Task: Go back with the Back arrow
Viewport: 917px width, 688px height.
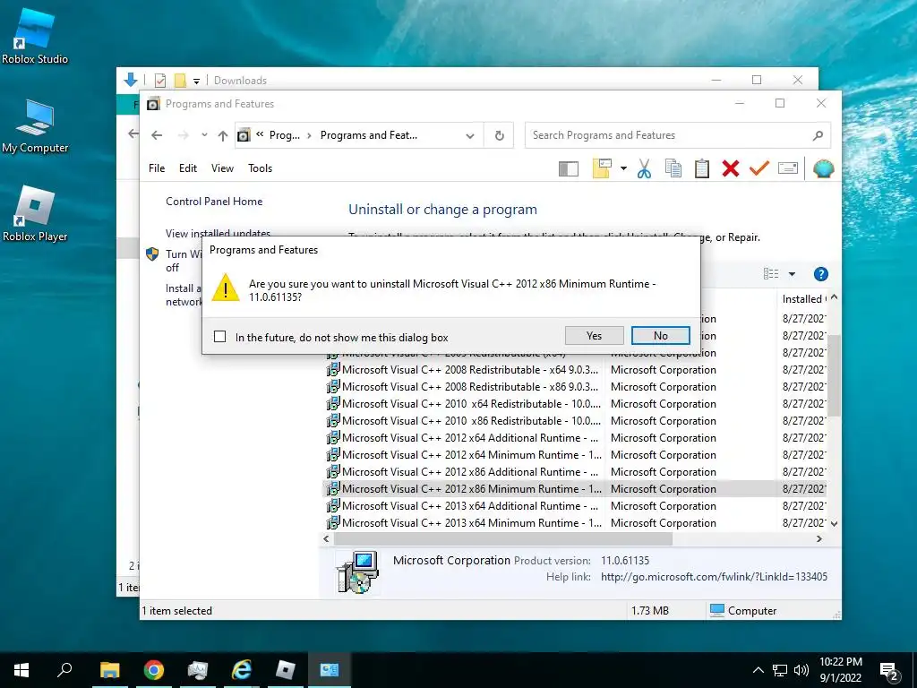Action: [x=156, y=135]
